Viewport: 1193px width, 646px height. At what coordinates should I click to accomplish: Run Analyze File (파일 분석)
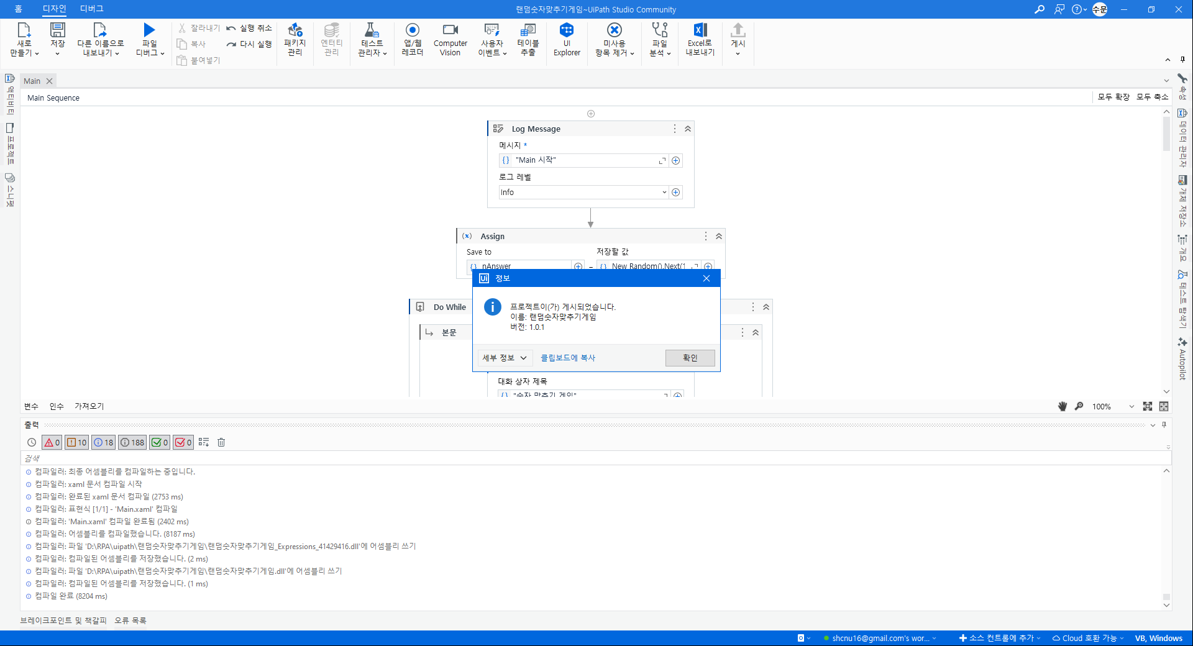click(x=660, y=40)
